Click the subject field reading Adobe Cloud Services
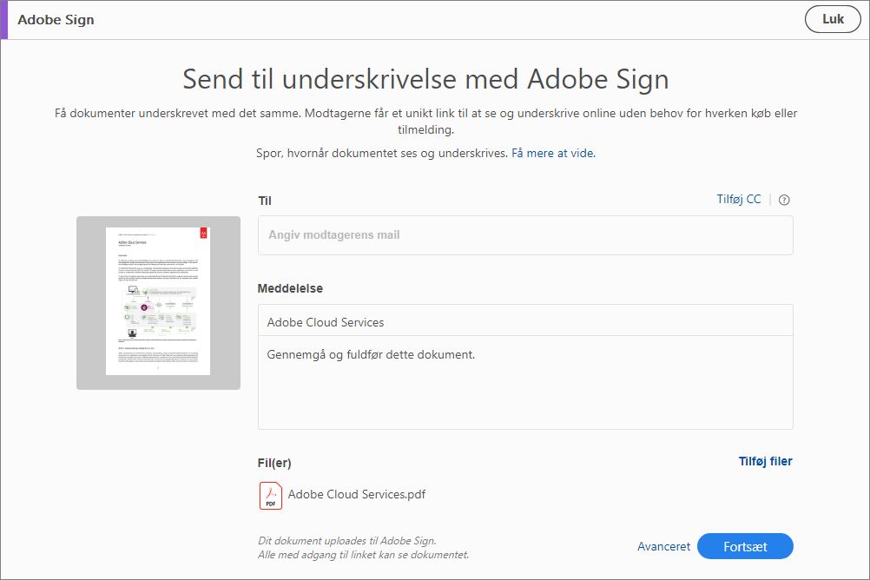This screenshot has height=580, width=870. click(524, 322)
